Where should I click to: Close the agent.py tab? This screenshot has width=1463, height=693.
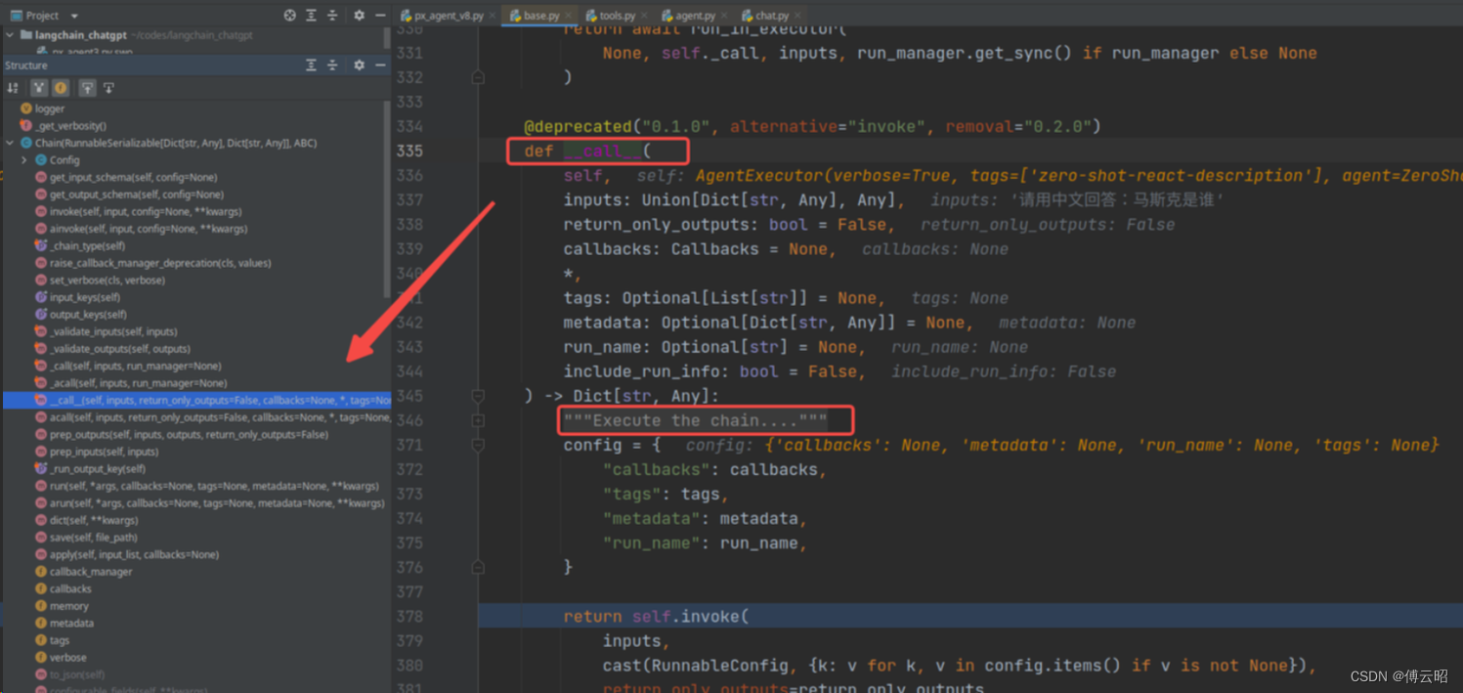tap(723, 16)
